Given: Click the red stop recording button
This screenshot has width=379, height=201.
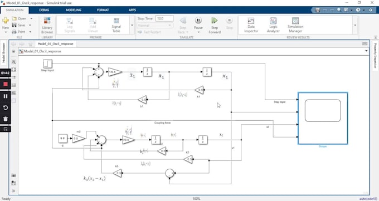Looking at the screenshot, I should 6,84.
